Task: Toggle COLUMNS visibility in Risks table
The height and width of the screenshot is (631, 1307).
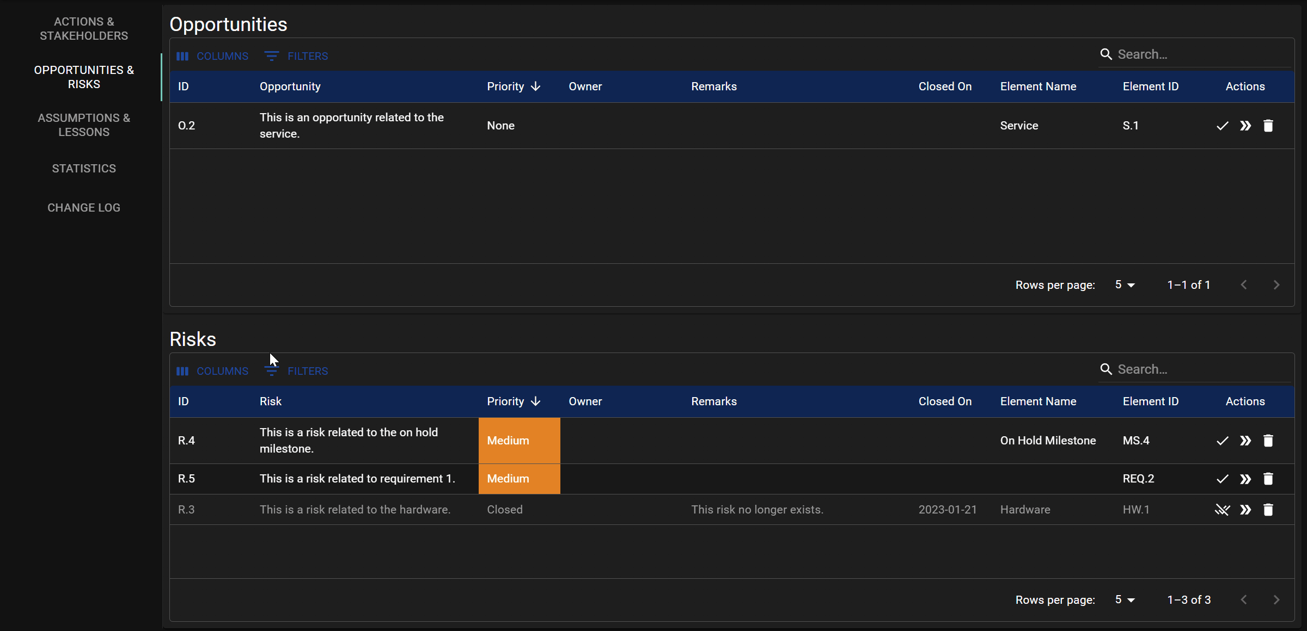Action: (x=212, y=370)
